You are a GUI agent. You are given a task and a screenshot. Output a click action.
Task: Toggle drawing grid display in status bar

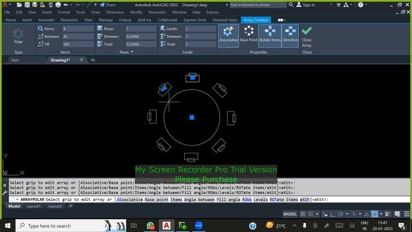point(303,214)
